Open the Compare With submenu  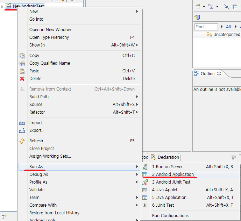[80, 205]
